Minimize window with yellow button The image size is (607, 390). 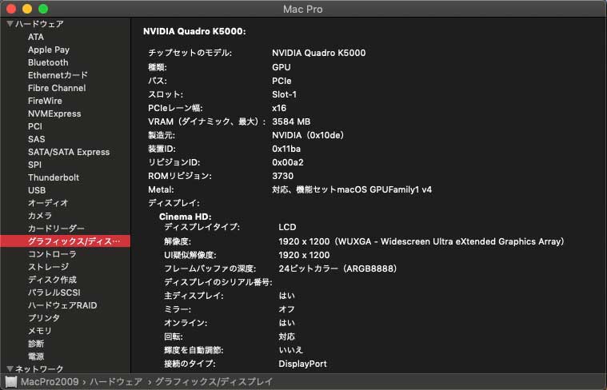tap(27, 9)
